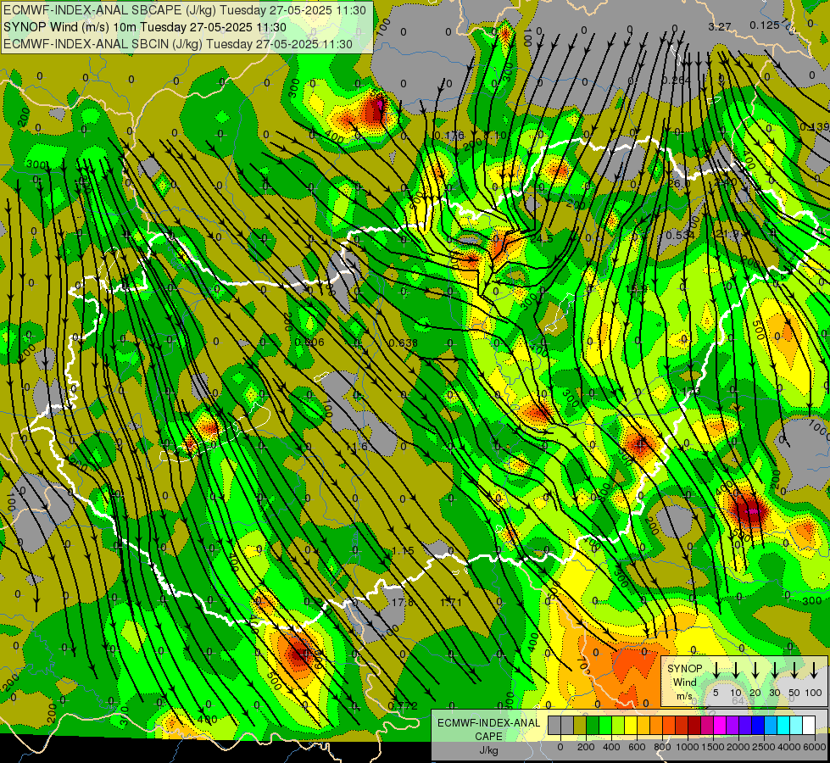Select the pure blue swatch left of 2500 tick
This screenshot has width=830, height=763.
click(x=759, y=726)
